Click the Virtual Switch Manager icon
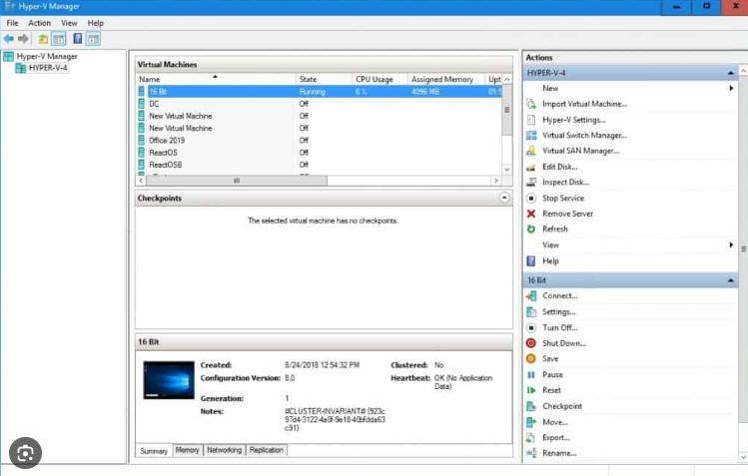The height and width of the screenshot is (476, 748). pos(531,136)
